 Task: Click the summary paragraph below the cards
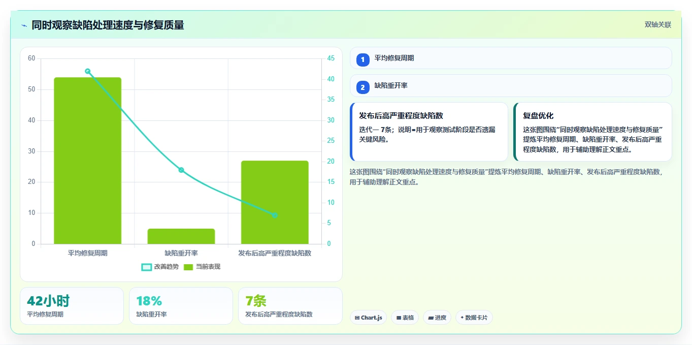click(507, 177)
